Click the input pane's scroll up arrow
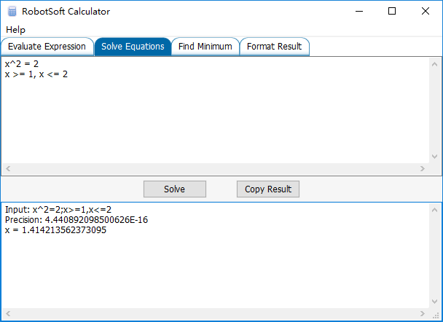This screenshot has height=322, width=443. (x=434, y=64)
